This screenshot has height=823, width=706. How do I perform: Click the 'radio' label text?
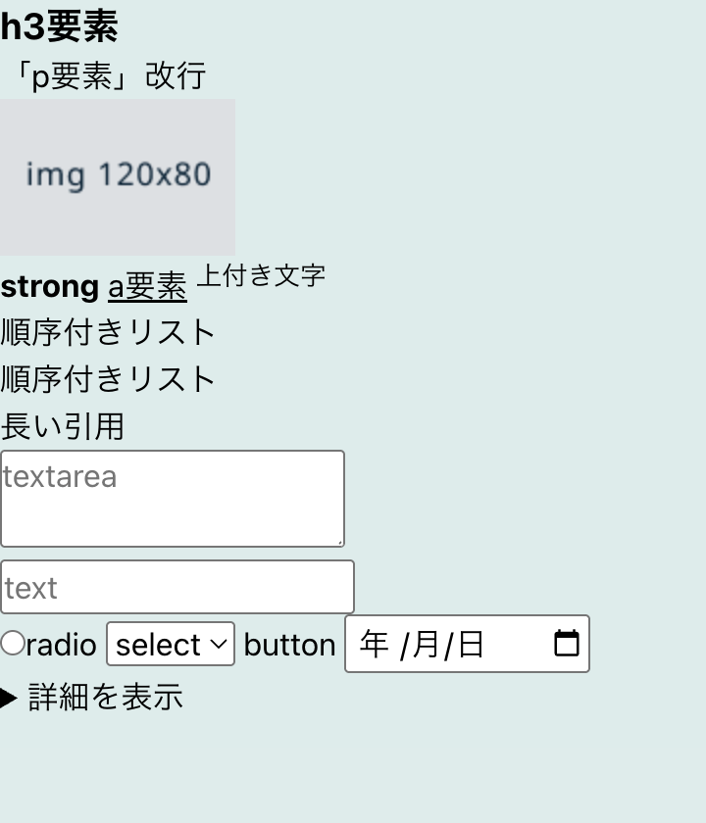tap(61, 645)
